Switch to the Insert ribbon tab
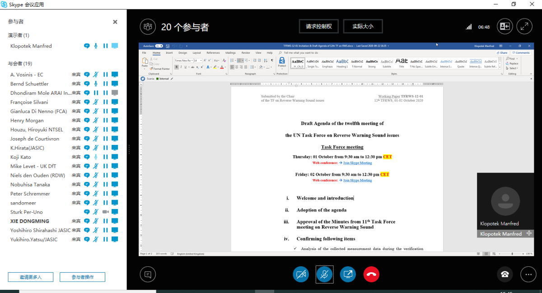This screenshot has height=293, width=542. (169, 53)
